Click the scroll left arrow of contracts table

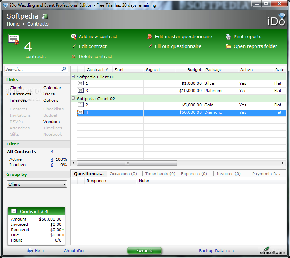tap(73, 163)
